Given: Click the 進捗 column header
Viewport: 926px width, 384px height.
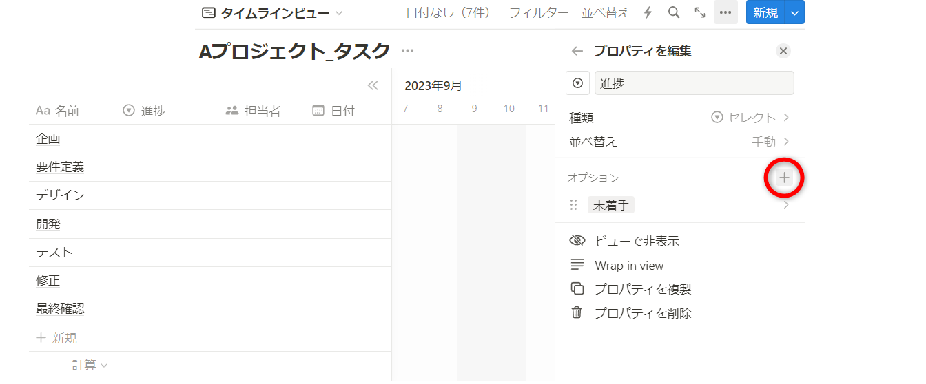Looking at the screenshot, I should 144,111.
